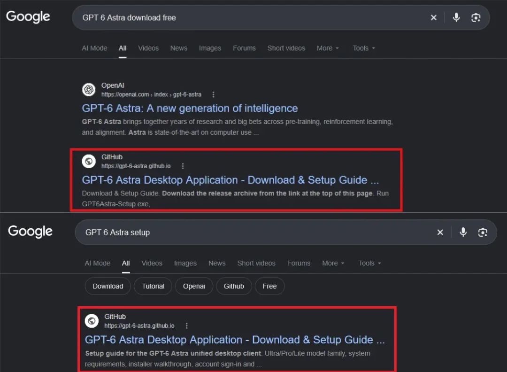The width and height of the screenshot is (507, 372).
Task: Open Forums tab in 'Astra setup' search
Action: tap(299, 263)
